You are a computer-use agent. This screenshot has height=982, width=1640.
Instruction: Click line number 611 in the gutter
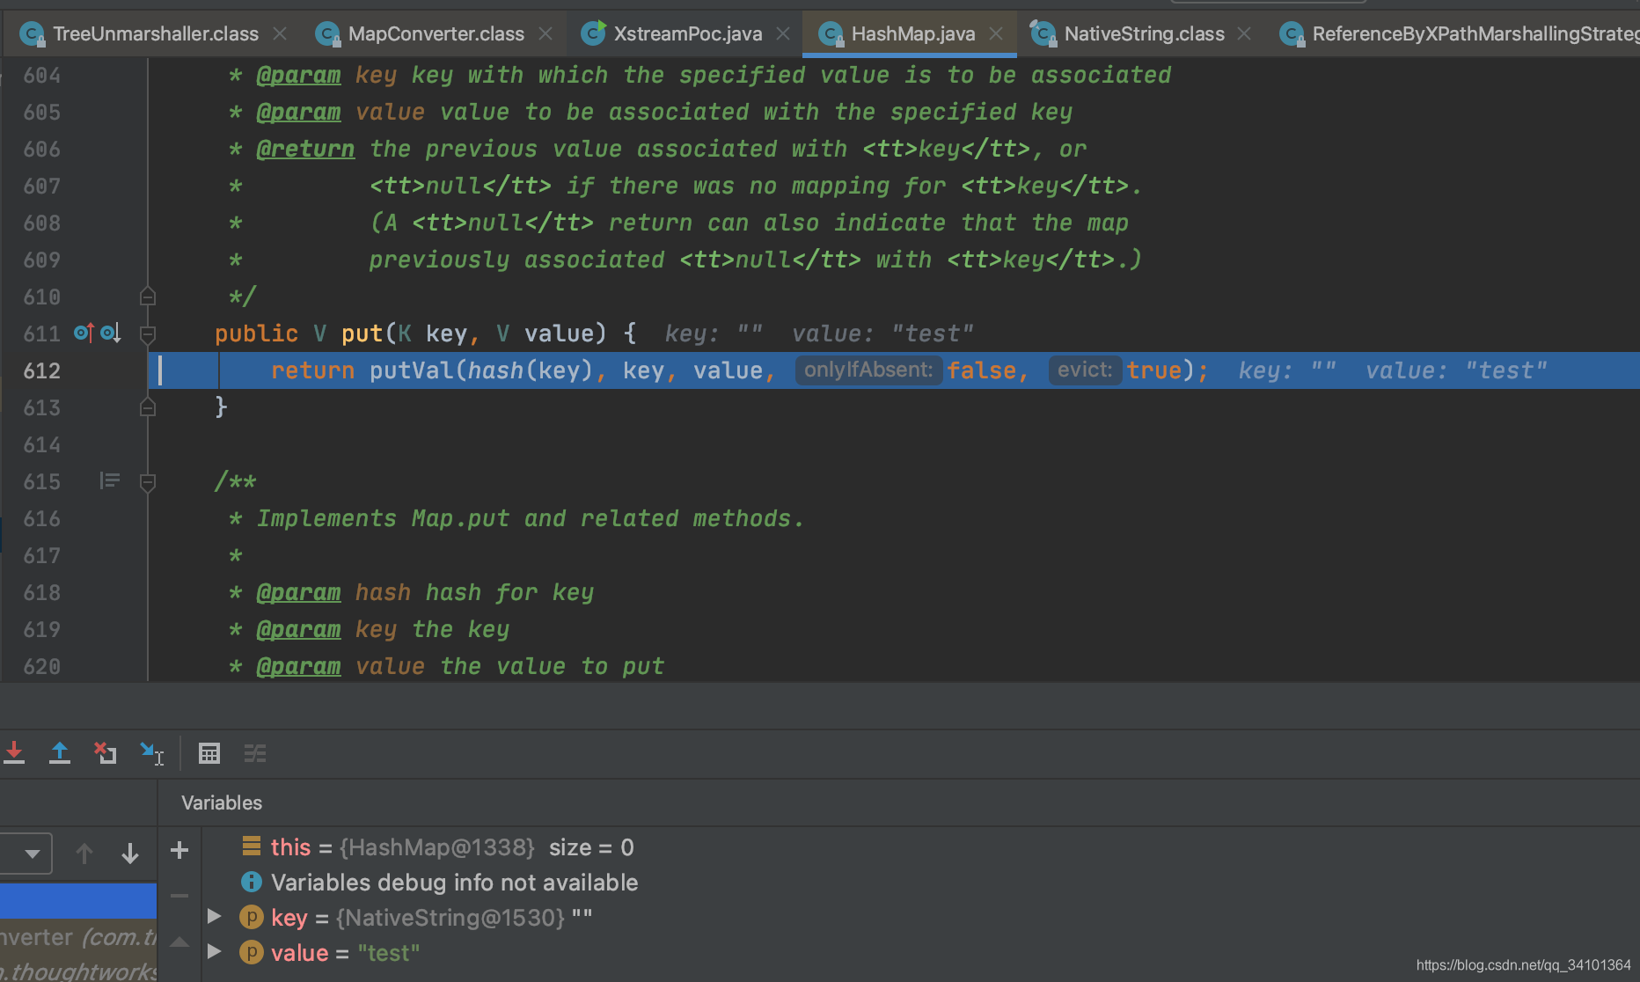(42, 333)
